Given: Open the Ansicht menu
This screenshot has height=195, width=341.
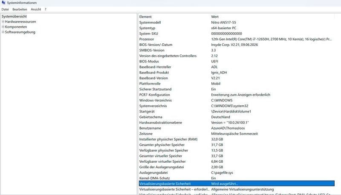Looking at the screenshot, I should tap(36, 9).
